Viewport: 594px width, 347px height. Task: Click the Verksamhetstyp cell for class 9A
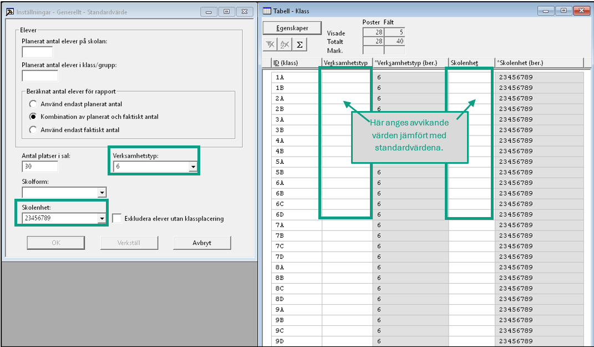[x=347, y=310]
